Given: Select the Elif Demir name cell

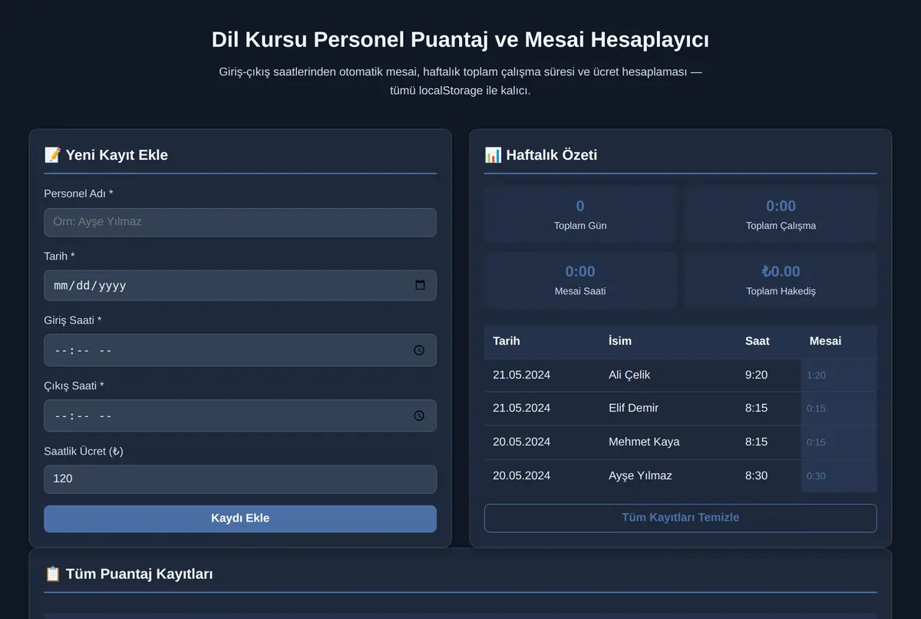Looking at the screenshot, I should coord(668,409).
